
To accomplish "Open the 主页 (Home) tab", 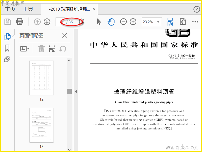I will 10,9.
